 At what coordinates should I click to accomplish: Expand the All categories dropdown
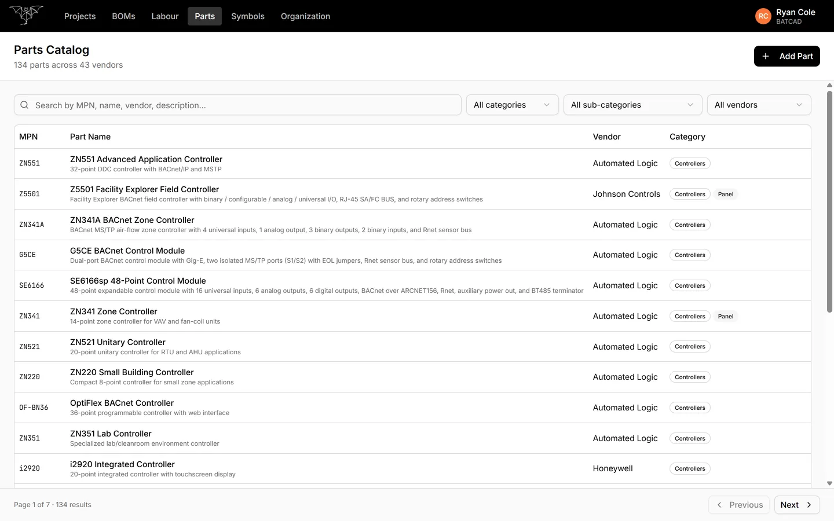pyautogui.click(x=512, y=105)
